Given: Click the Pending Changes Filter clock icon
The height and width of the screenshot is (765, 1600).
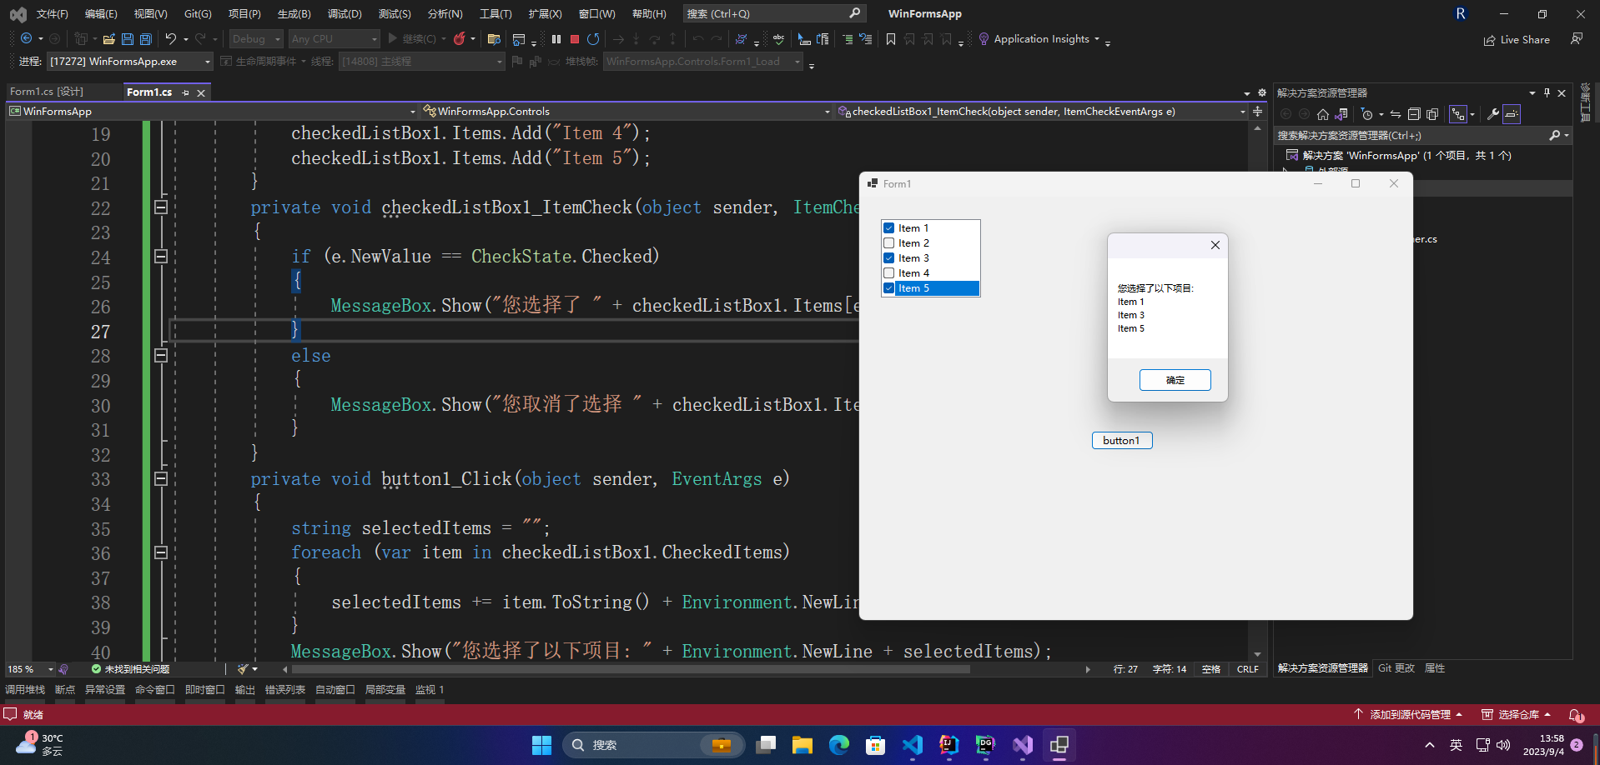Looking at the screenshot, I should tap(1366, 114).
